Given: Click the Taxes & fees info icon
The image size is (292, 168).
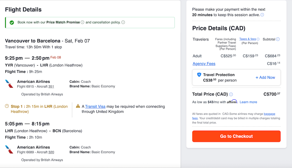Looking at the screenshot, I should (258, 39).
